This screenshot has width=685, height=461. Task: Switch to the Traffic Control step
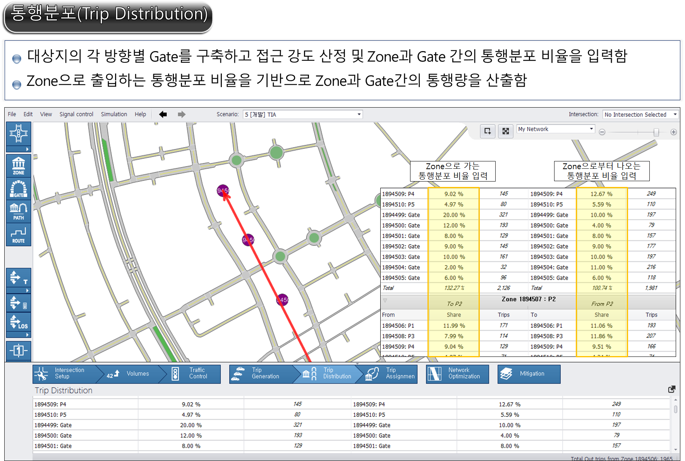[x=192, y=374]
